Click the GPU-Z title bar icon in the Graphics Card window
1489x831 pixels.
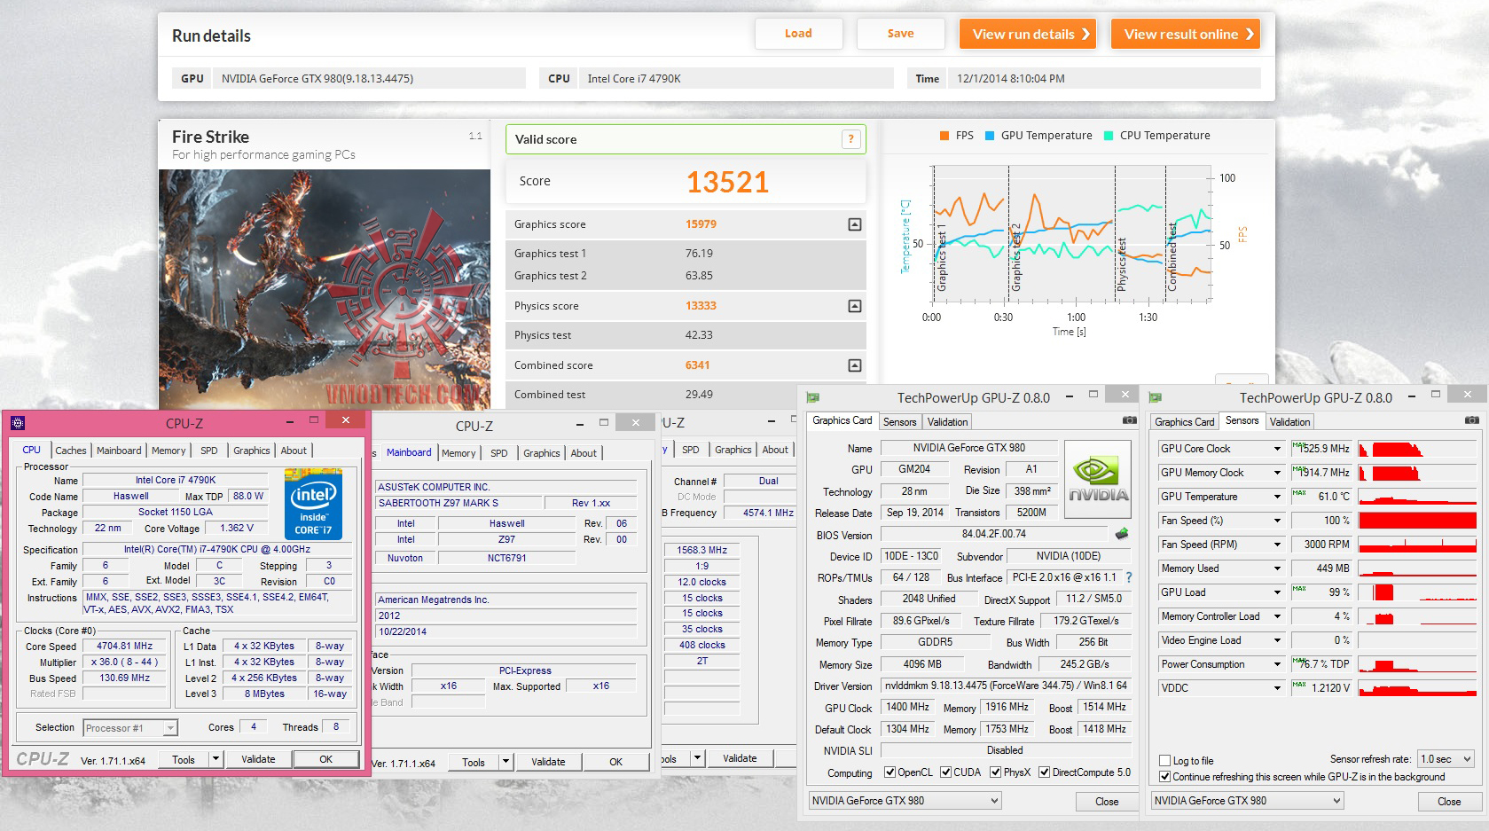[x=812, y=397]
